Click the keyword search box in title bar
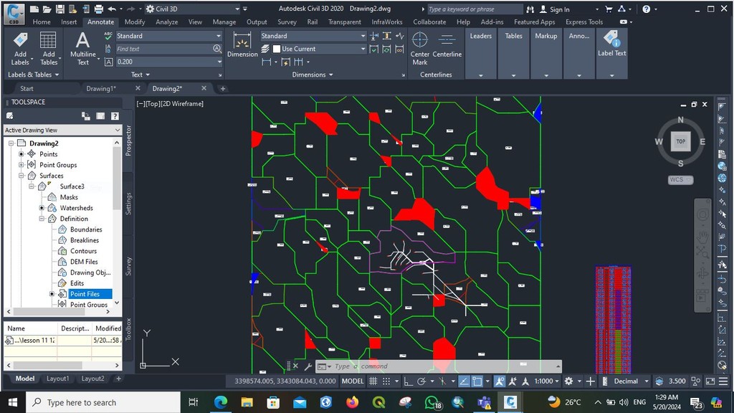Screen dimensions: 734x413 [x=475, y=9]
